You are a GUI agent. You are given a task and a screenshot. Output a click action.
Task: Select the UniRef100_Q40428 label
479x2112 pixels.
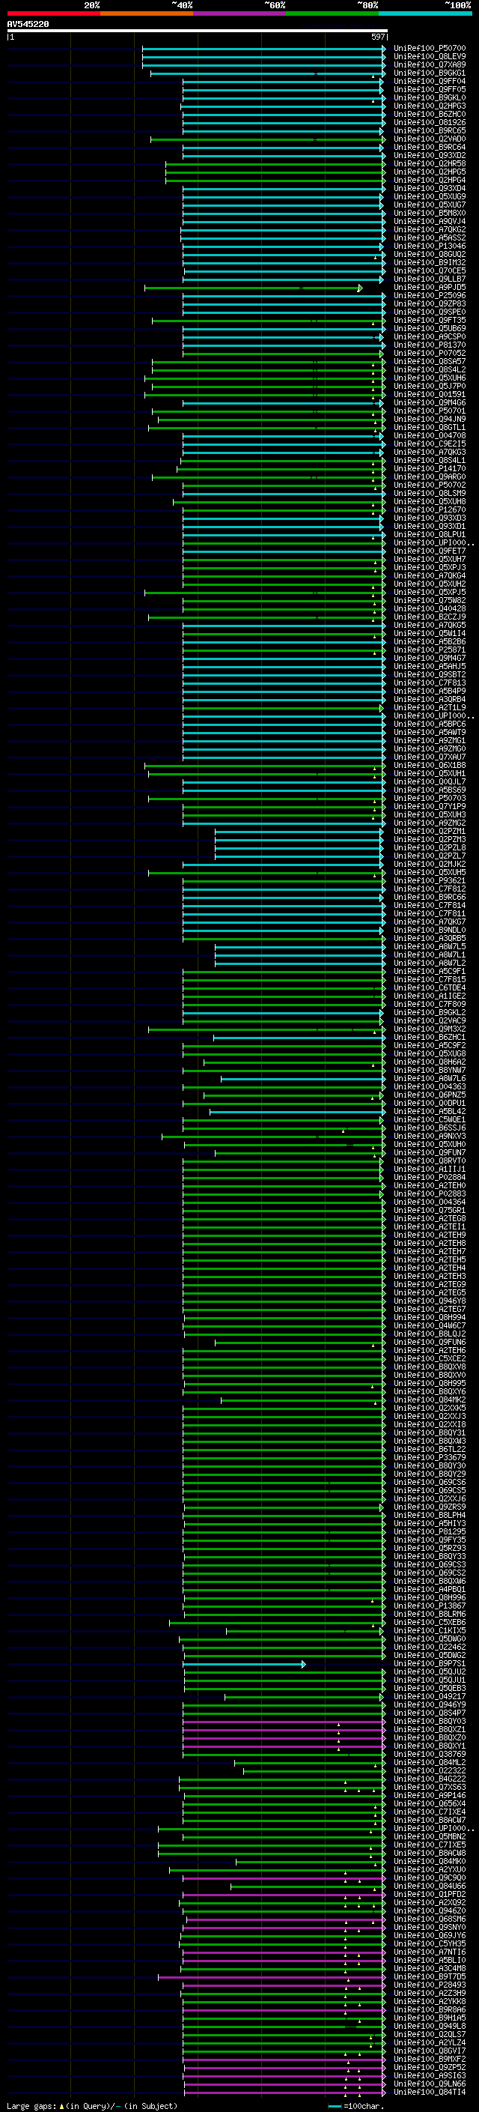(x=430, y=609)
